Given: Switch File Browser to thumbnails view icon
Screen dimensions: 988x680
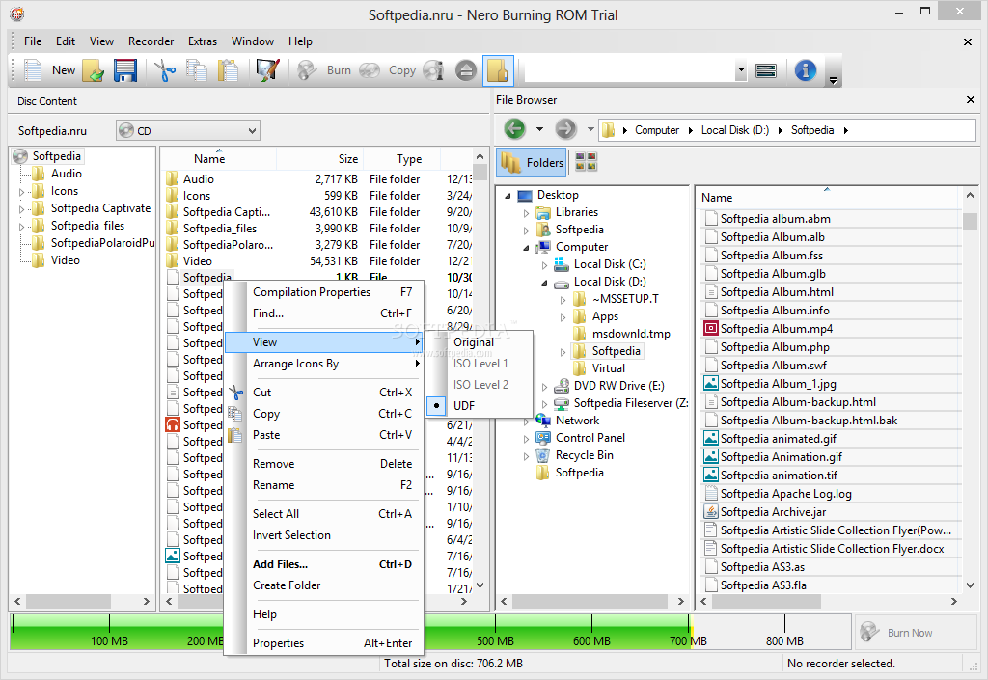Looking at the screenshot, I should [586, 162].
